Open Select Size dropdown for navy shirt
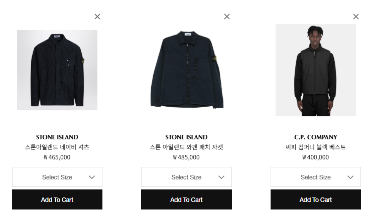The image size is (370, 217). coord(57,177)
